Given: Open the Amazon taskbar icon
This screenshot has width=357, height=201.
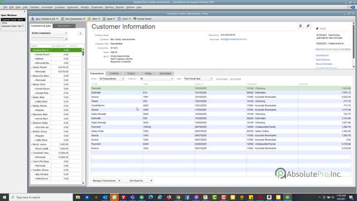Looking at the screenshot, I should click(269, 197).
